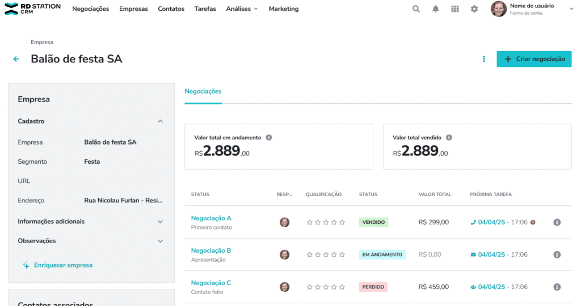Set first qualification star for Negociação A
The height and width of the screenshot is (306, 581).
(310, 223)
